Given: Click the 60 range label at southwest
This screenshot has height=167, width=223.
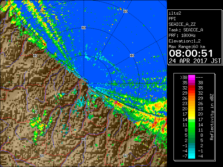Looking at the screenshot, I should 42,156.
